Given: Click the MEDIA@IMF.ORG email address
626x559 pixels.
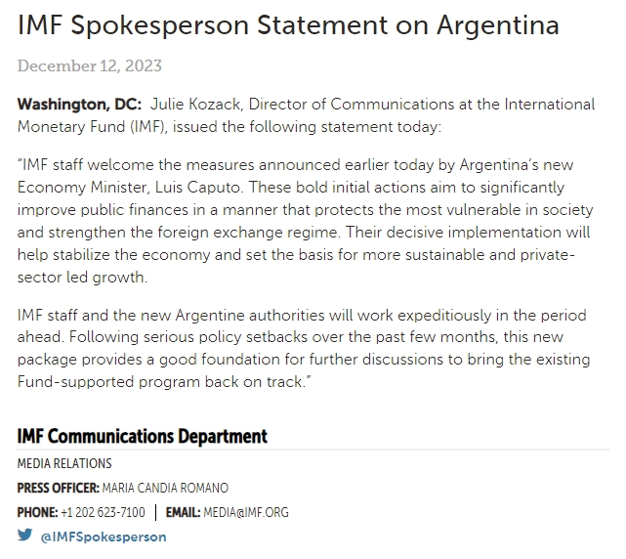Looking at the screenshot, I should pyautogui.click(x=247, y=512).
